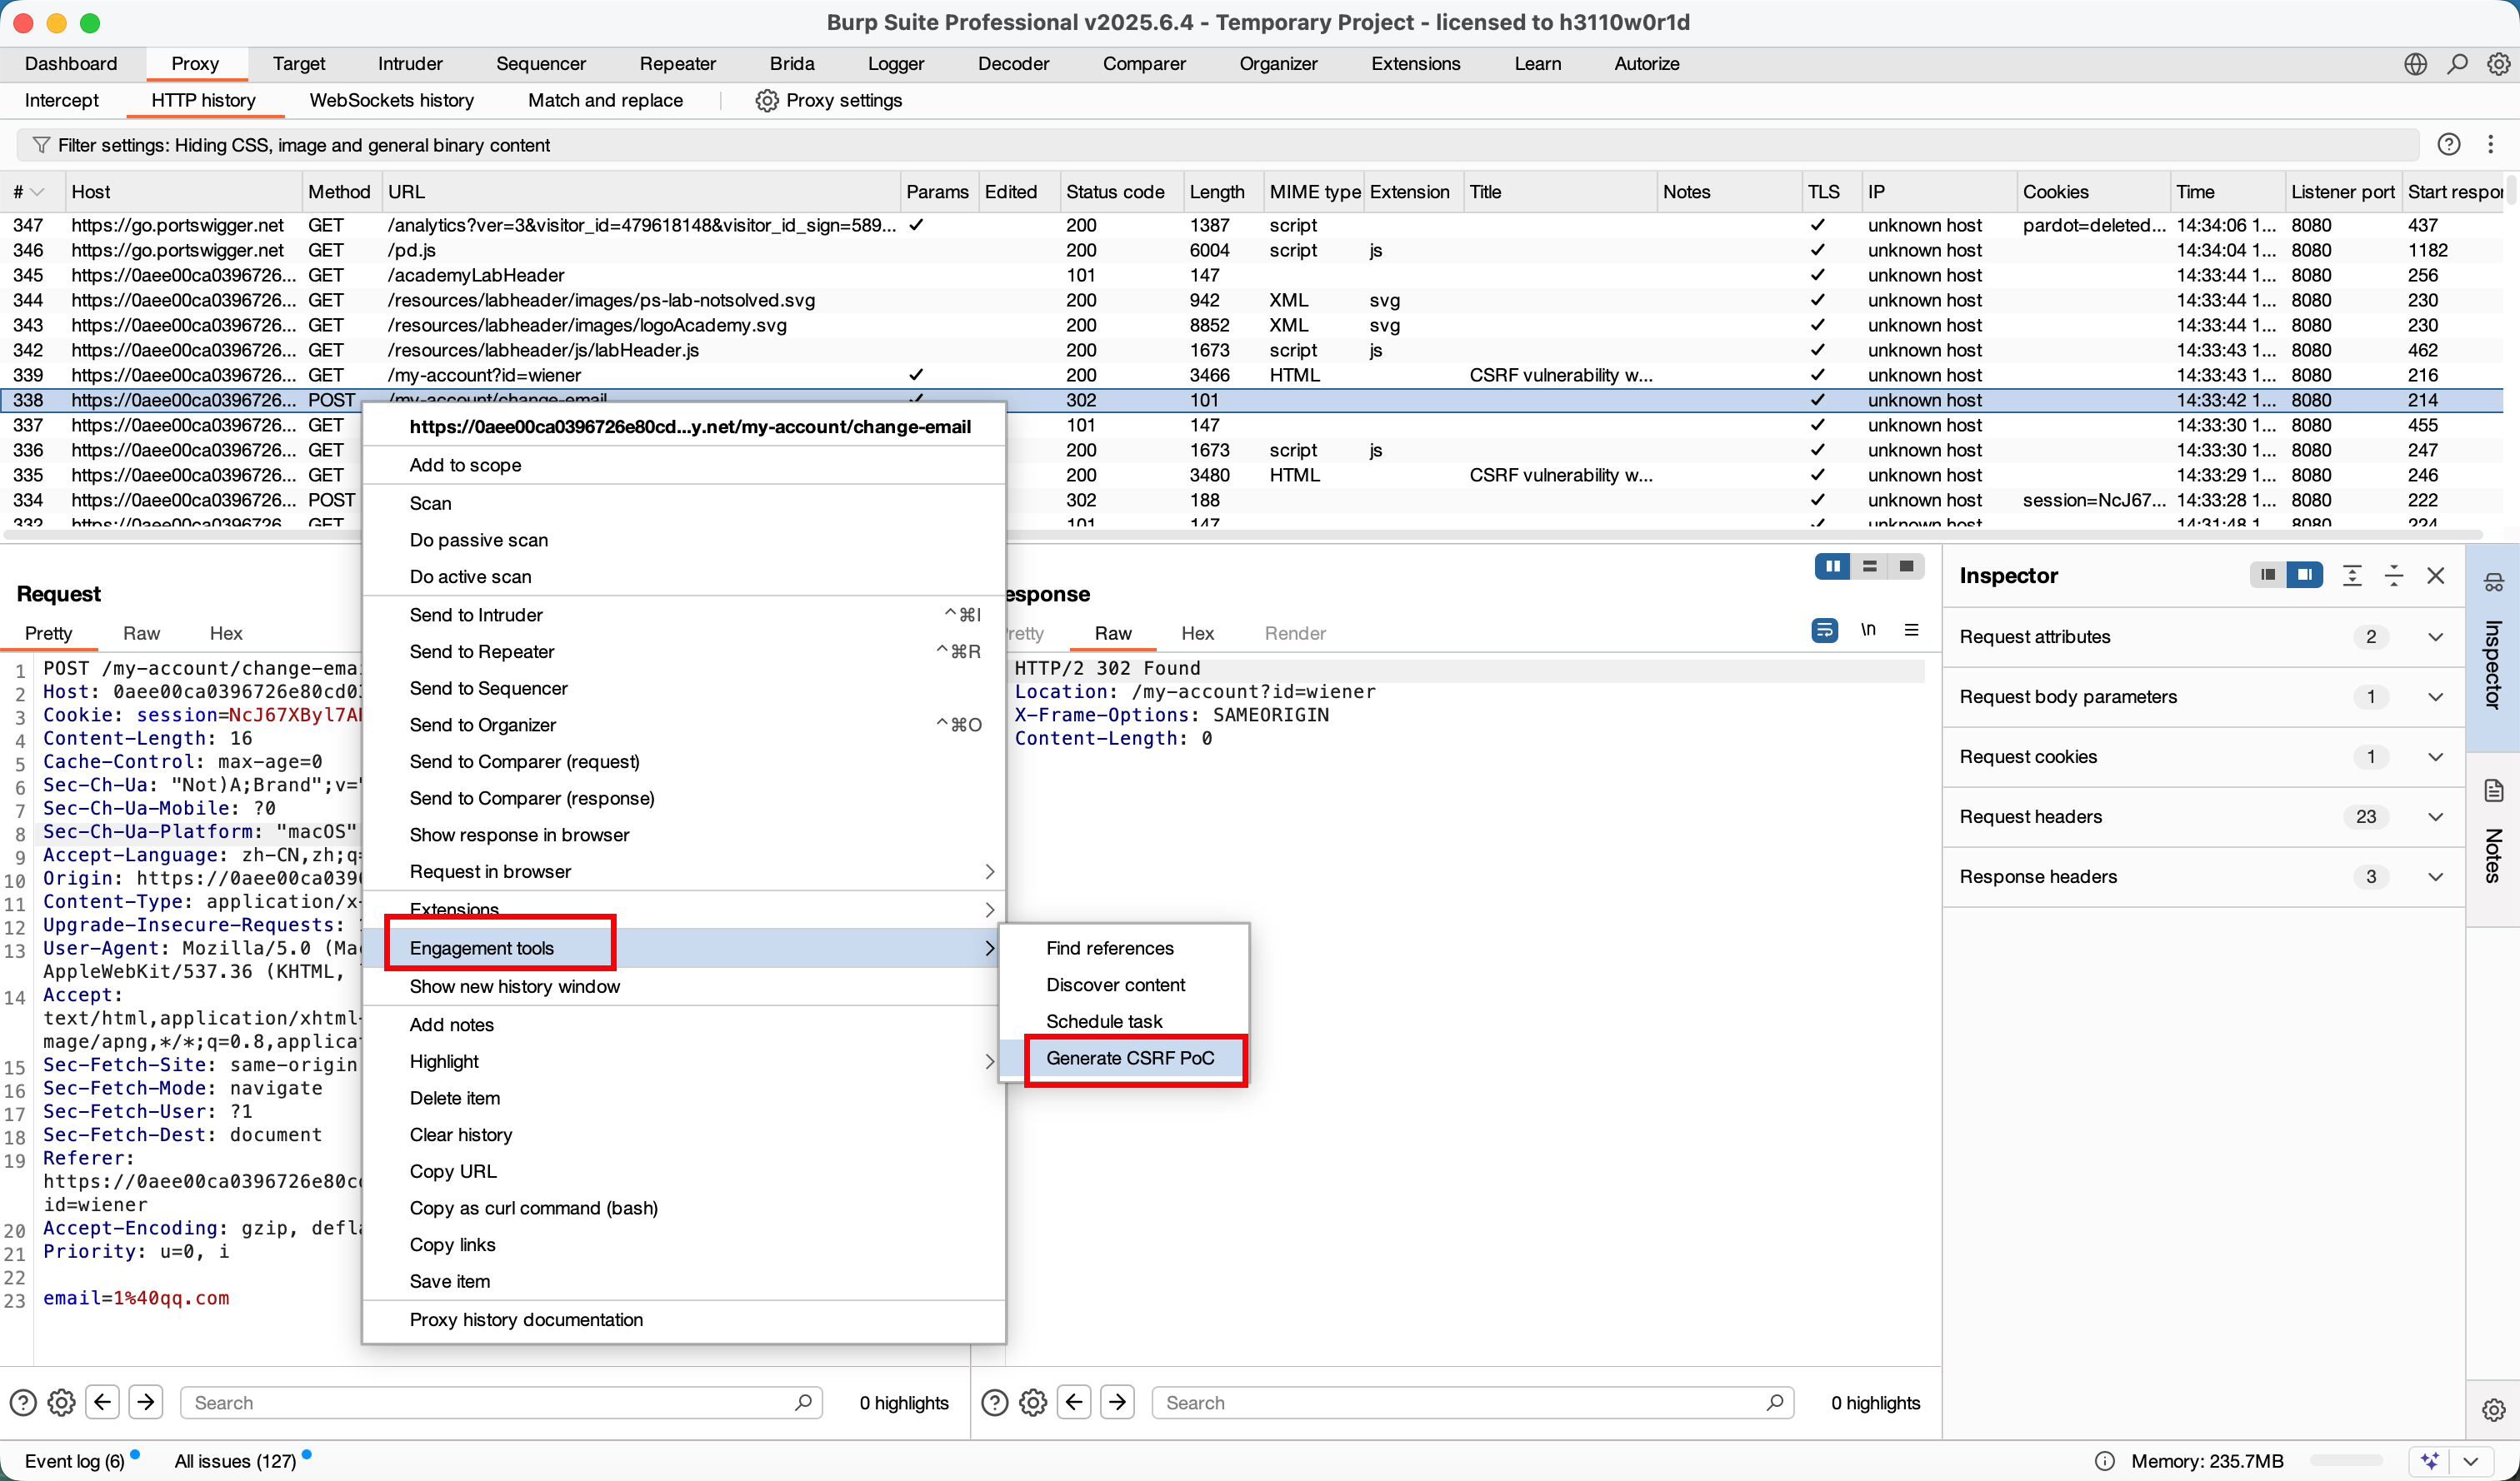Click the response Search input field
2520x1481 pixels.
click(1460, 1402)
